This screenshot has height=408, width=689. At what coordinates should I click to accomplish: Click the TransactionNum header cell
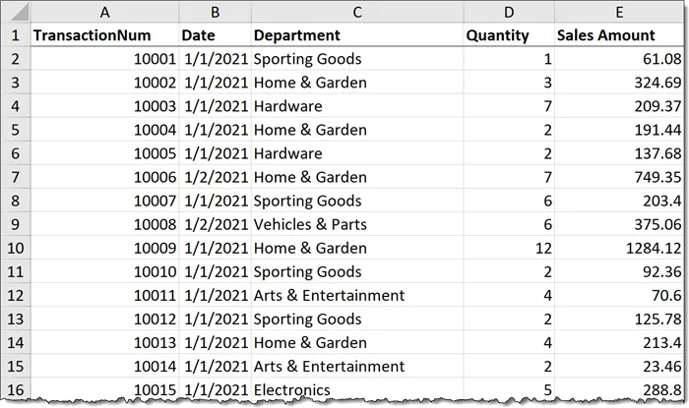[103, 35]
